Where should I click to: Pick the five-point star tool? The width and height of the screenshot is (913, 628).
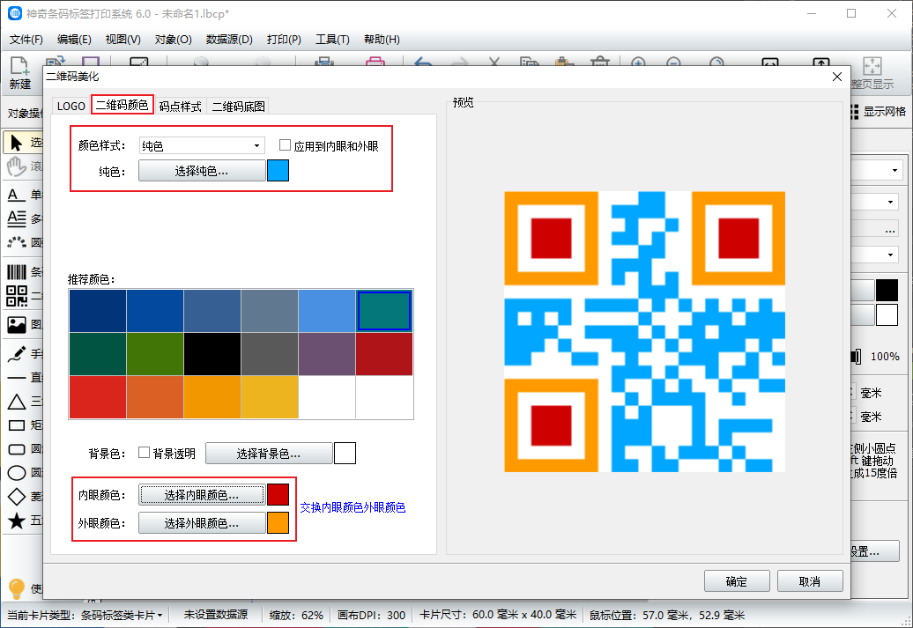point(16,521)
